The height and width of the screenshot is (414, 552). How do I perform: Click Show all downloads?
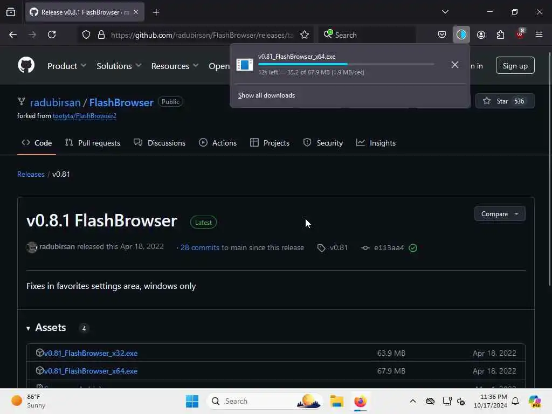(266, 95)
